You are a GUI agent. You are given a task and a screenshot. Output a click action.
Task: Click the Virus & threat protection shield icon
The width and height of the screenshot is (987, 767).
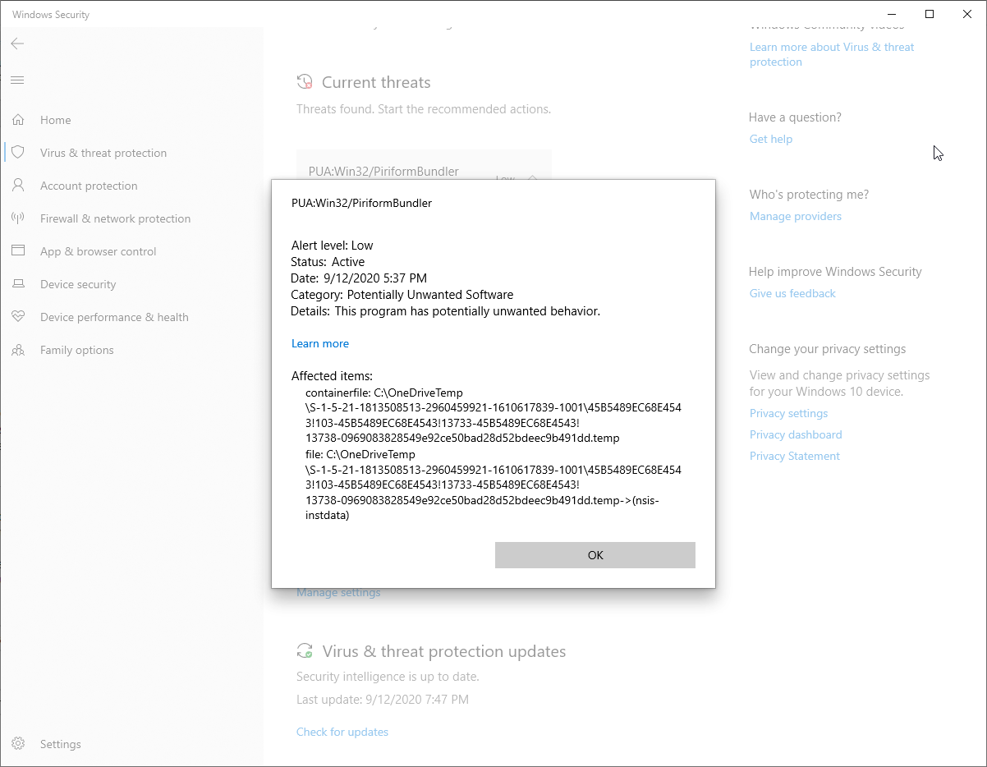coord(18,153)
